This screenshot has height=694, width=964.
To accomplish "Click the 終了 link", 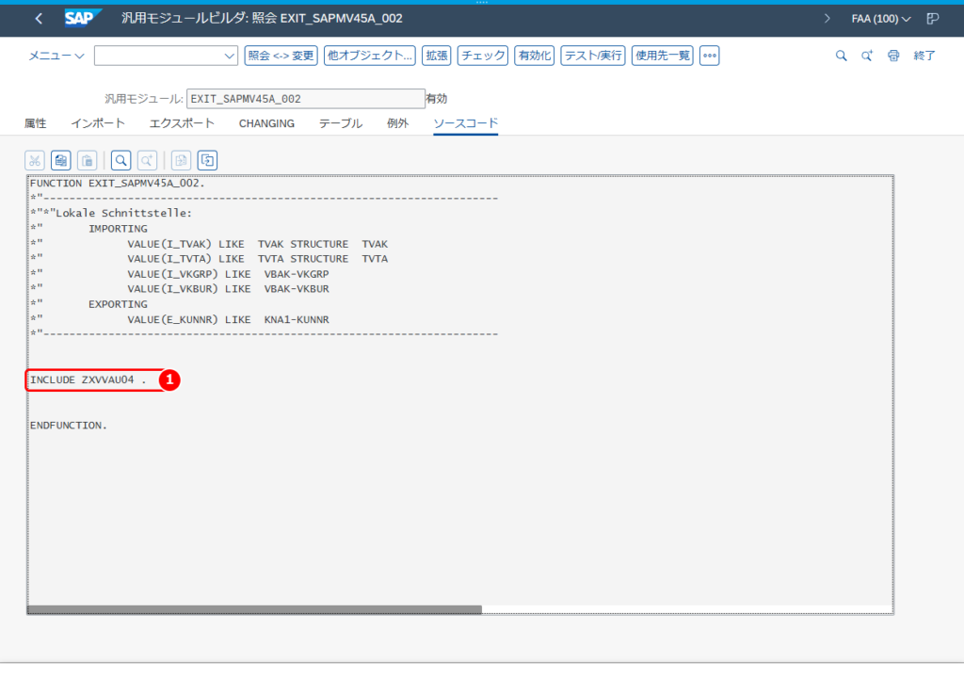I will (924, 56).
